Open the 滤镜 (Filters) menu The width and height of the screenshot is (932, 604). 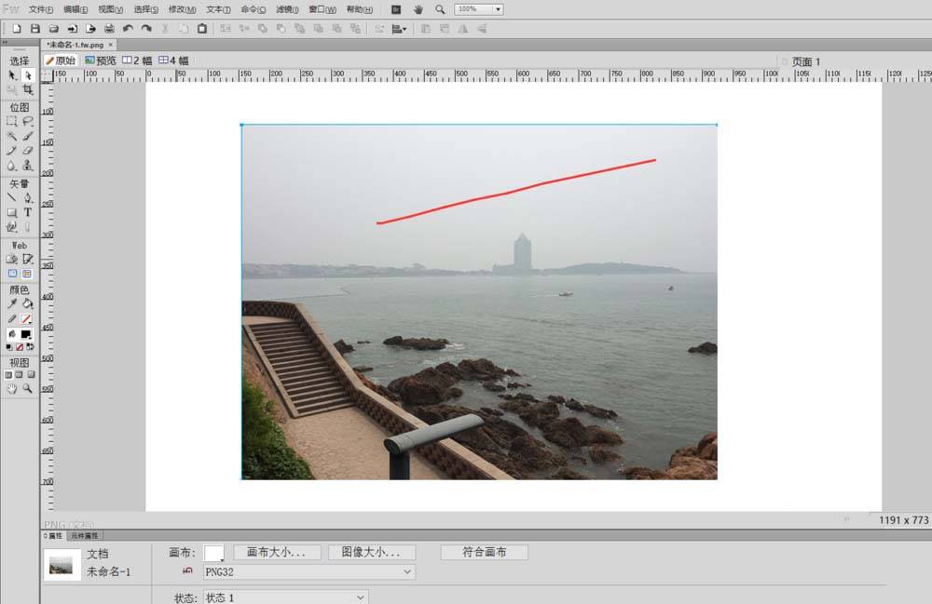click(x=288, y=9)
